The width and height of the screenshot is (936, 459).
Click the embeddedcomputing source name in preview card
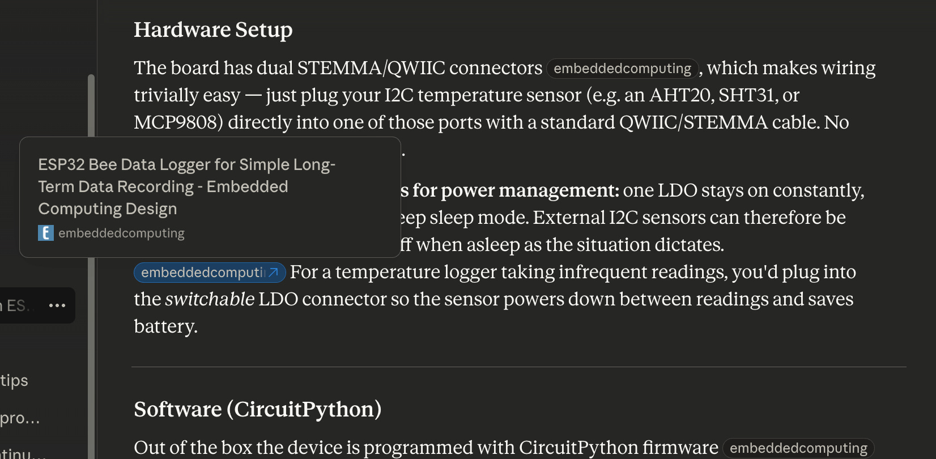pos(121,233)
